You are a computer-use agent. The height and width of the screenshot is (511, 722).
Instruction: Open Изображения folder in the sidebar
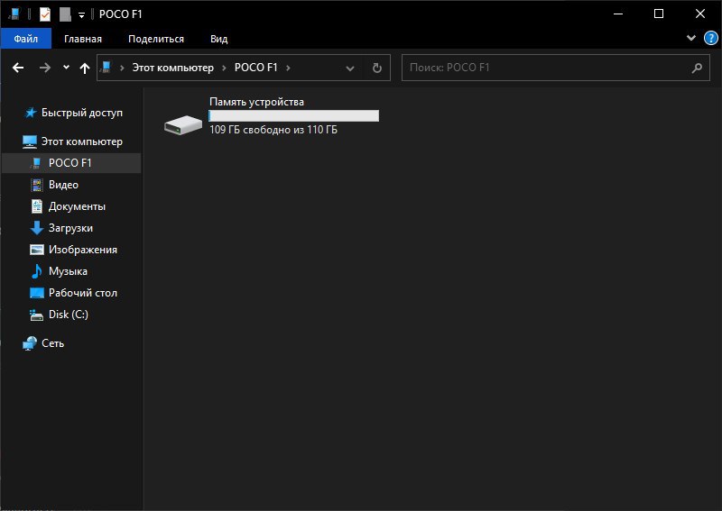point(83,250)
